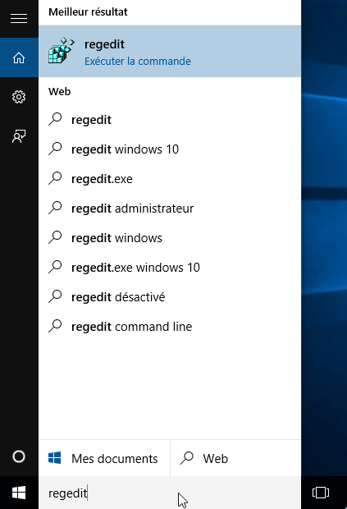347x509 pixels.
Task: Click the Cortana circle icon
Action: pyautogui.click(x=19, y=456)
